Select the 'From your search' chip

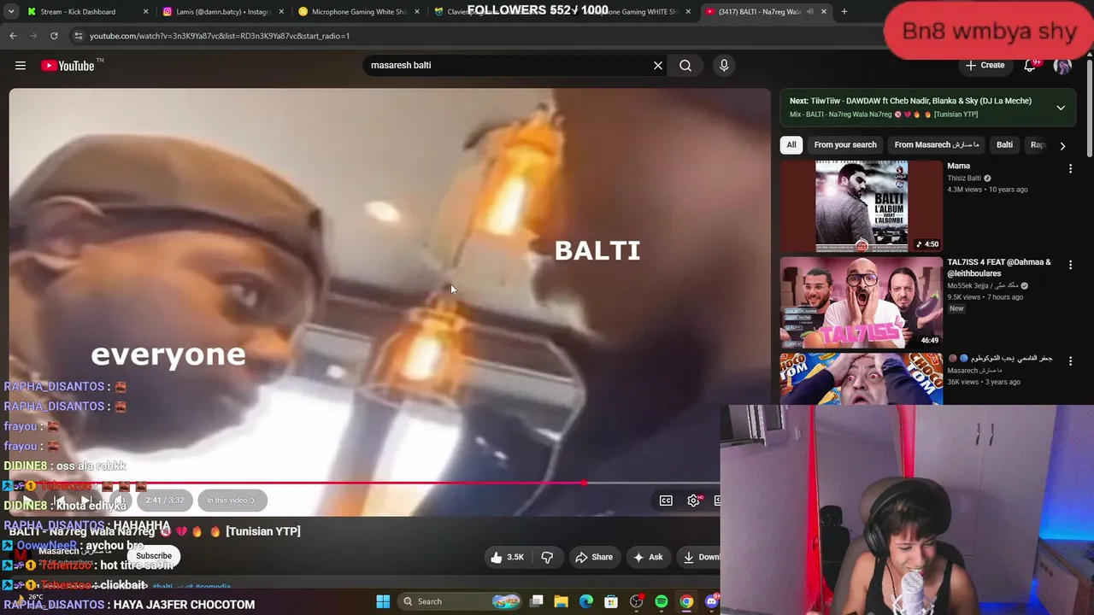pyautogui.click(x=845, y=145)
